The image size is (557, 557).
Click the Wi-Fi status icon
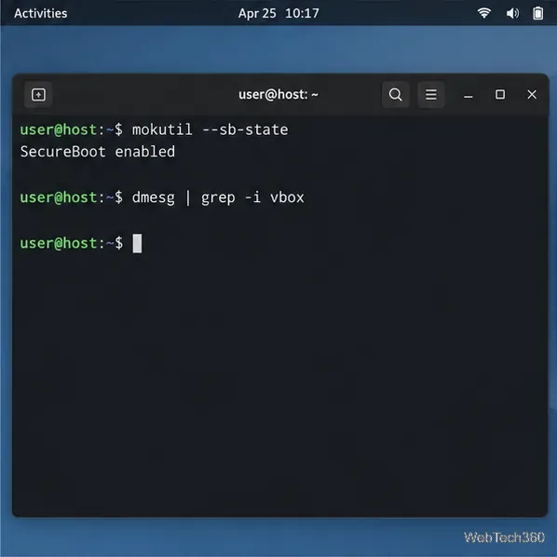(x=483, y=13)
